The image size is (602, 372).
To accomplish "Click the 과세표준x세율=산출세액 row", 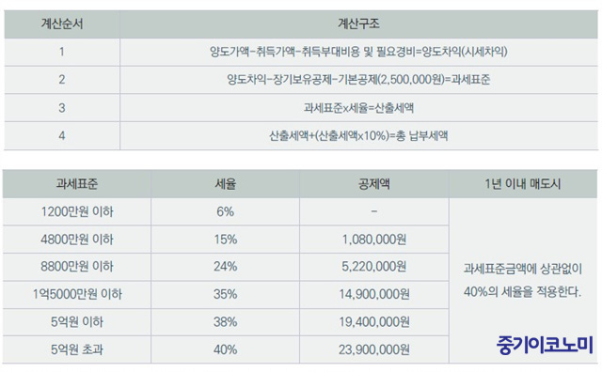I will pos(301,108).
